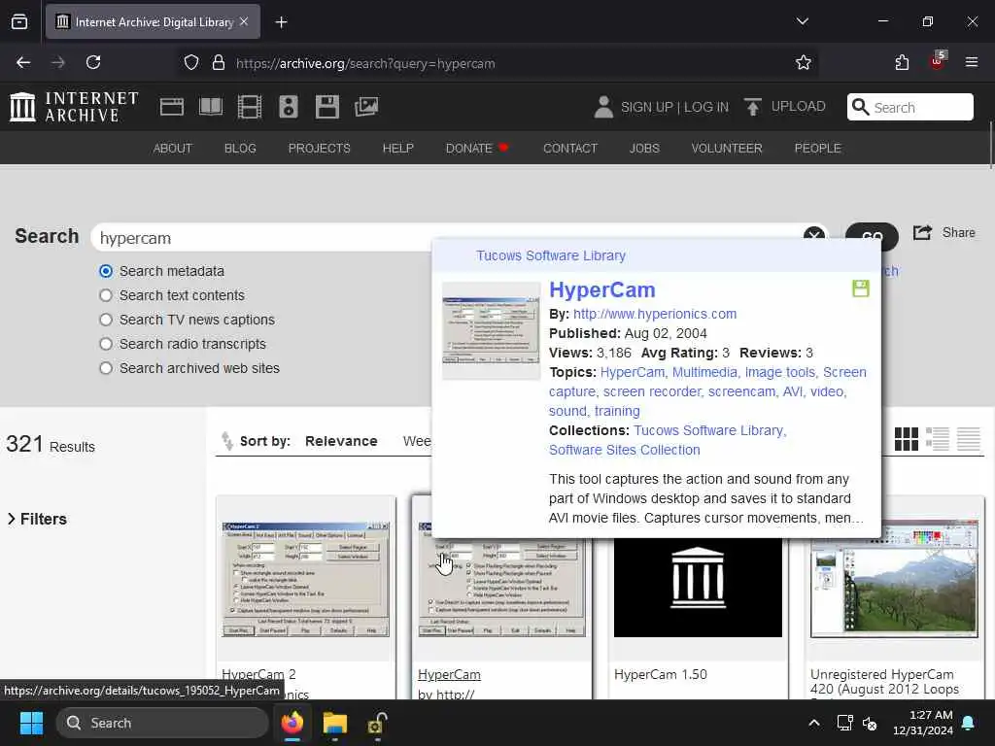Sort results by Relevance

pyautogui.click(x=341, y=441)
